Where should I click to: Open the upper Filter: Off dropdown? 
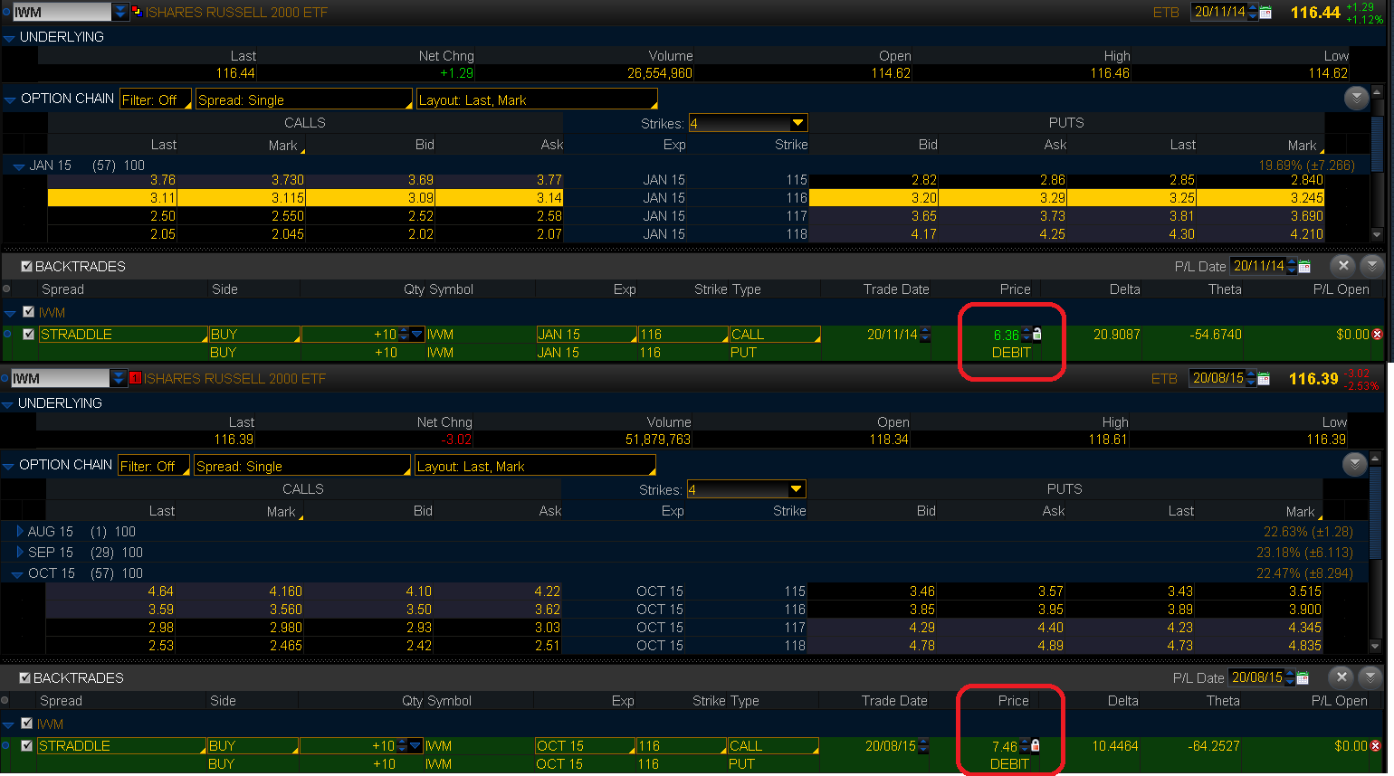point(156,99)
